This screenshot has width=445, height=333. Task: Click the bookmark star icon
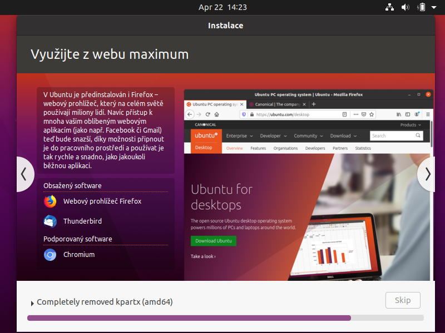[x=372, y=114]
